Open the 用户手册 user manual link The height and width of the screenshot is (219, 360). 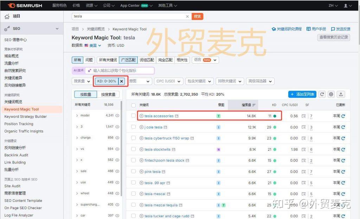316,29
